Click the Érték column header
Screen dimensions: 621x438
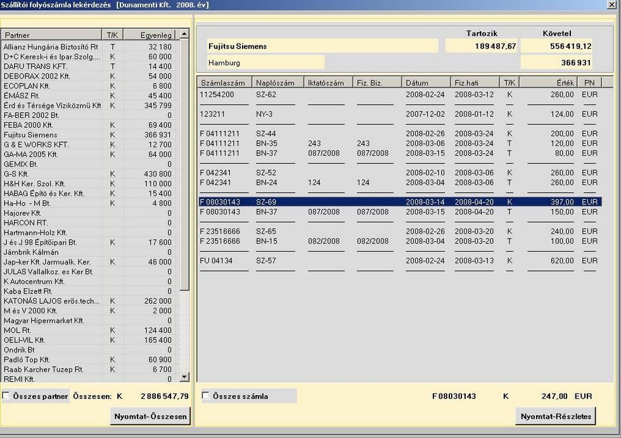coord(549,83)
